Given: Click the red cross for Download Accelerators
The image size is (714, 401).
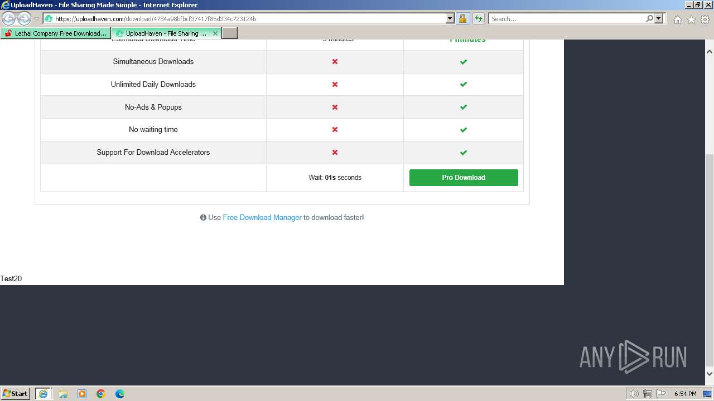Looking at the screenshot, I should tap(335, 153).
